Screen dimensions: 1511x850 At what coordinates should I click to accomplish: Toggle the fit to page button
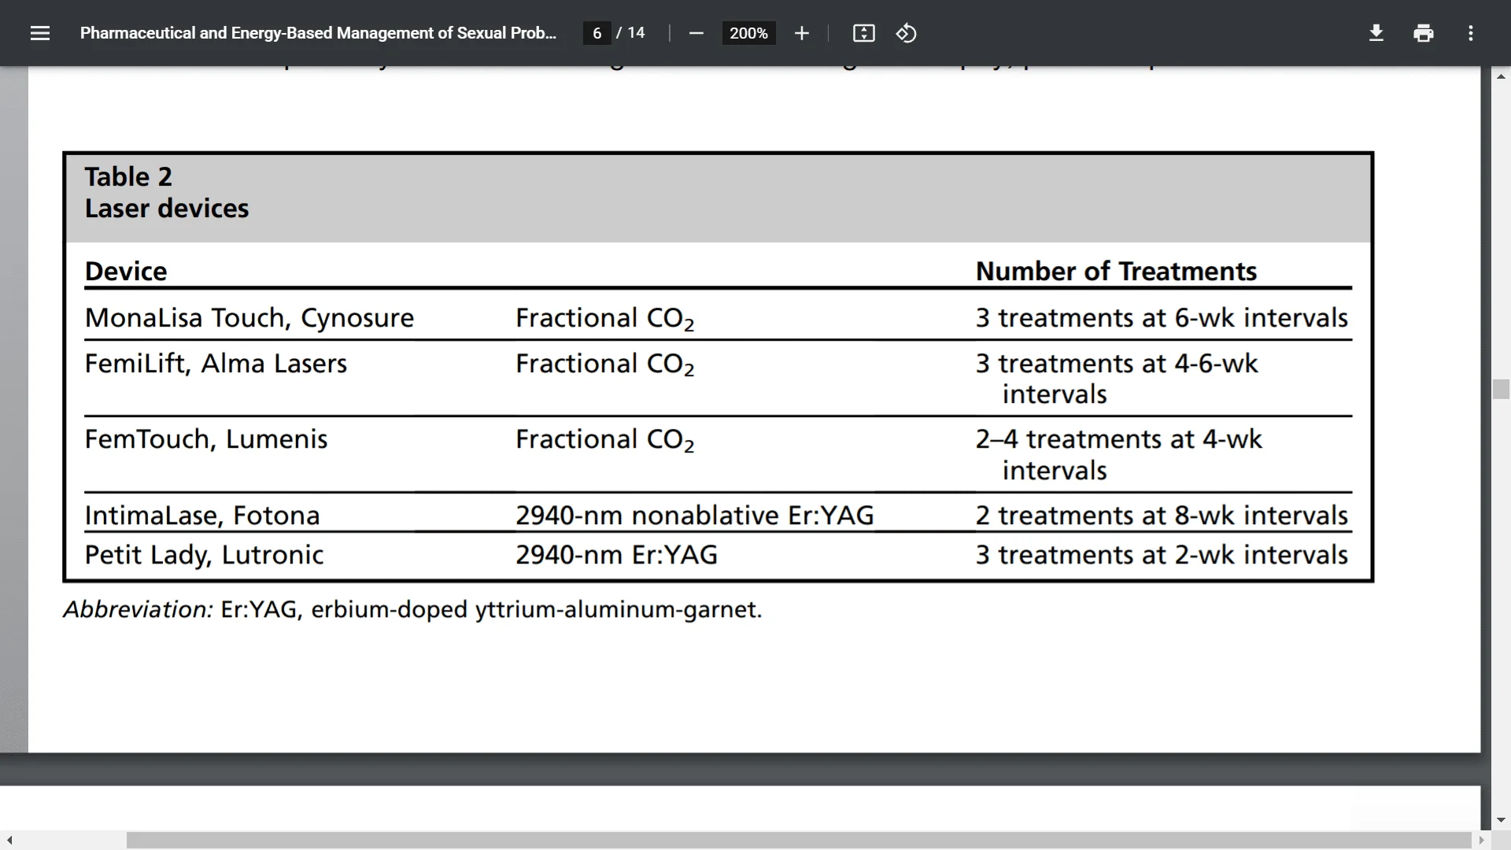(863, 33)
